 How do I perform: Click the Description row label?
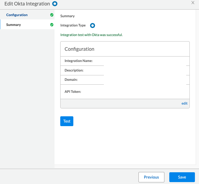74,70
